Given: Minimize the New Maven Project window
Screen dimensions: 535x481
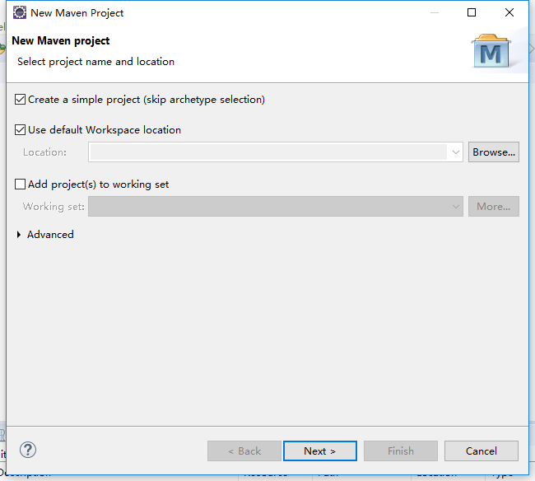Looking at the screenshot, I should (435, 12).
